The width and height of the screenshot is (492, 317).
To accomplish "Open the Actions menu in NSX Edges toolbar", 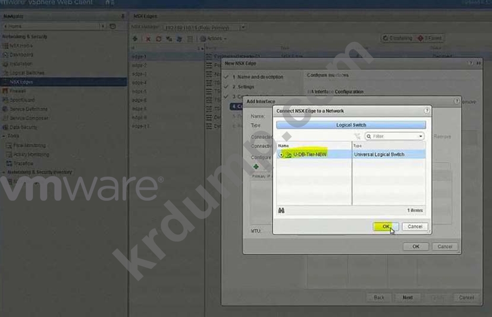I will pos(213,39).
